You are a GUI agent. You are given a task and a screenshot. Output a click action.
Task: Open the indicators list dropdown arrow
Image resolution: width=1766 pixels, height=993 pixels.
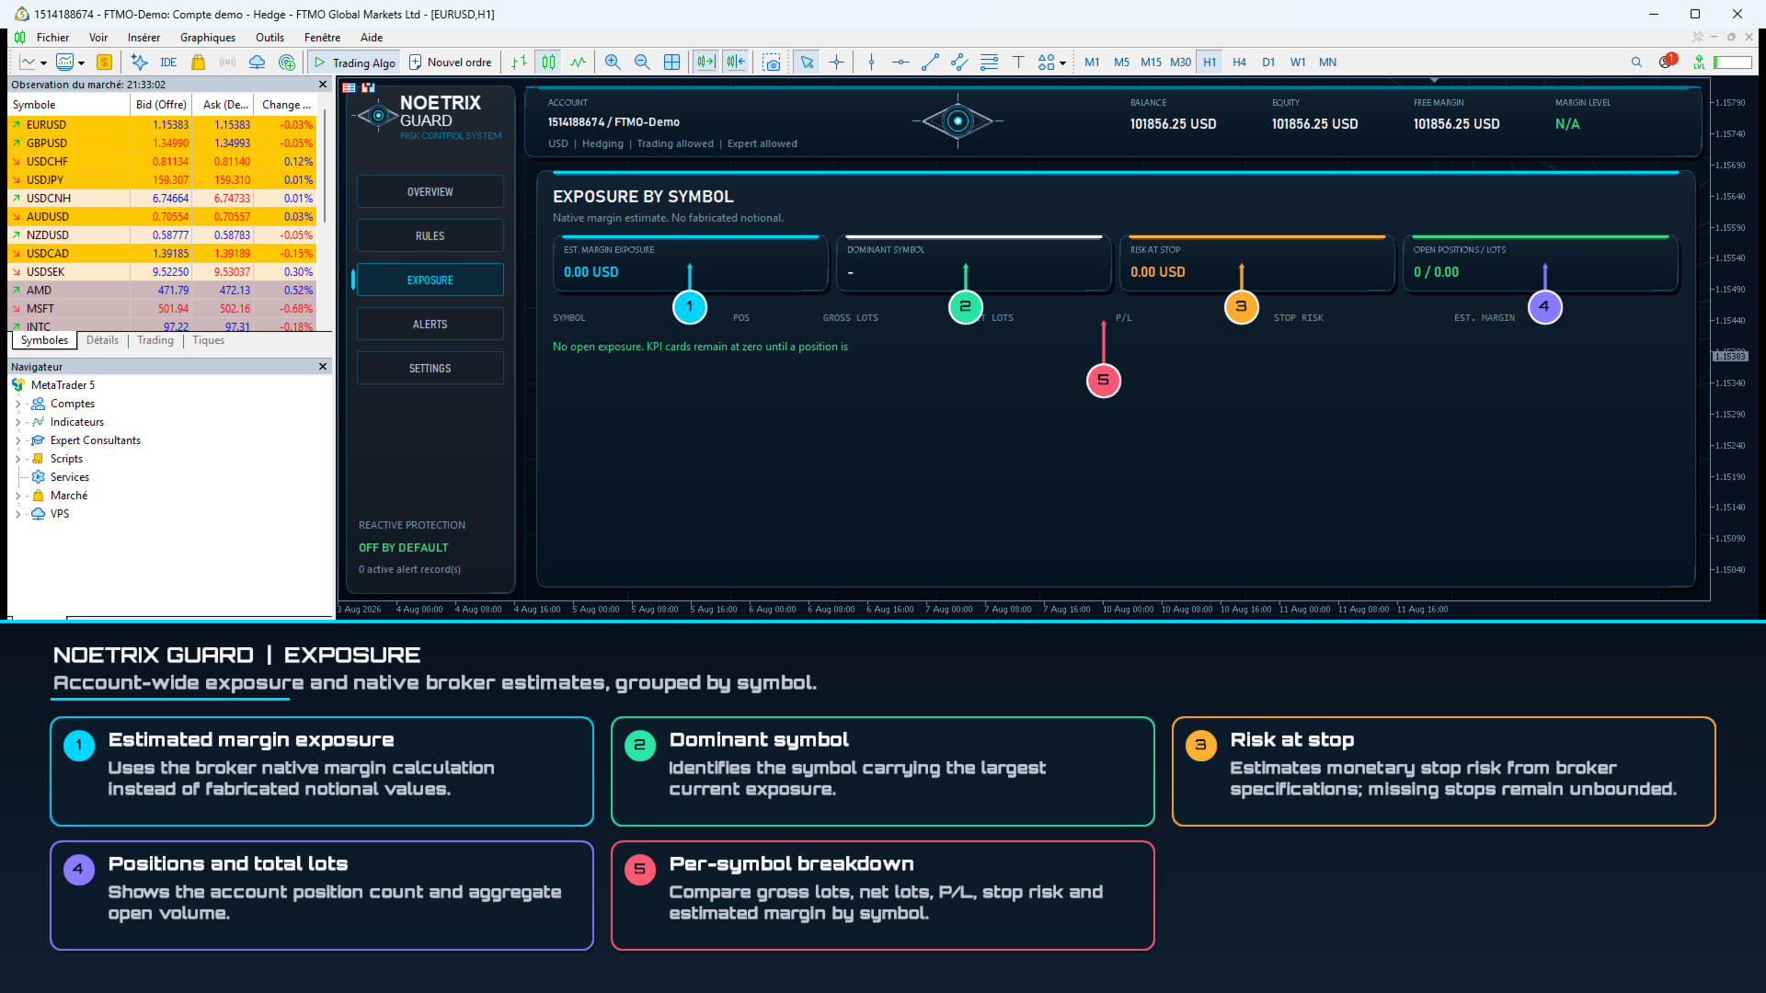[82, 63]
